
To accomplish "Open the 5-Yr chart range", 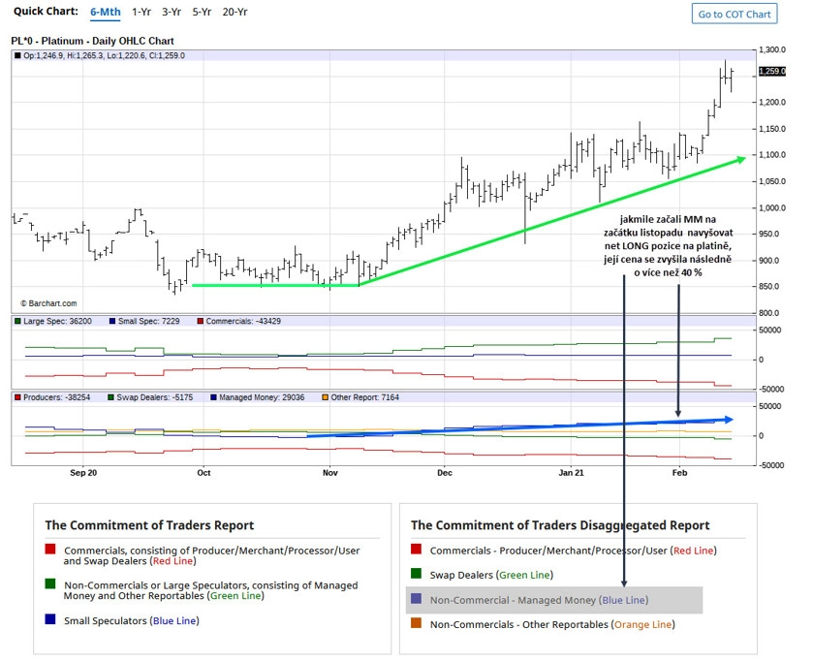I will (202, 12).
